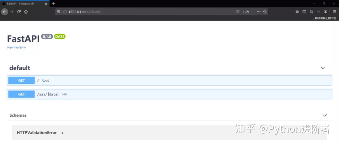Open the browser home page icon
Image resolution: width=339 pixels, height=144 pixels.
click(x=26, y=12)
